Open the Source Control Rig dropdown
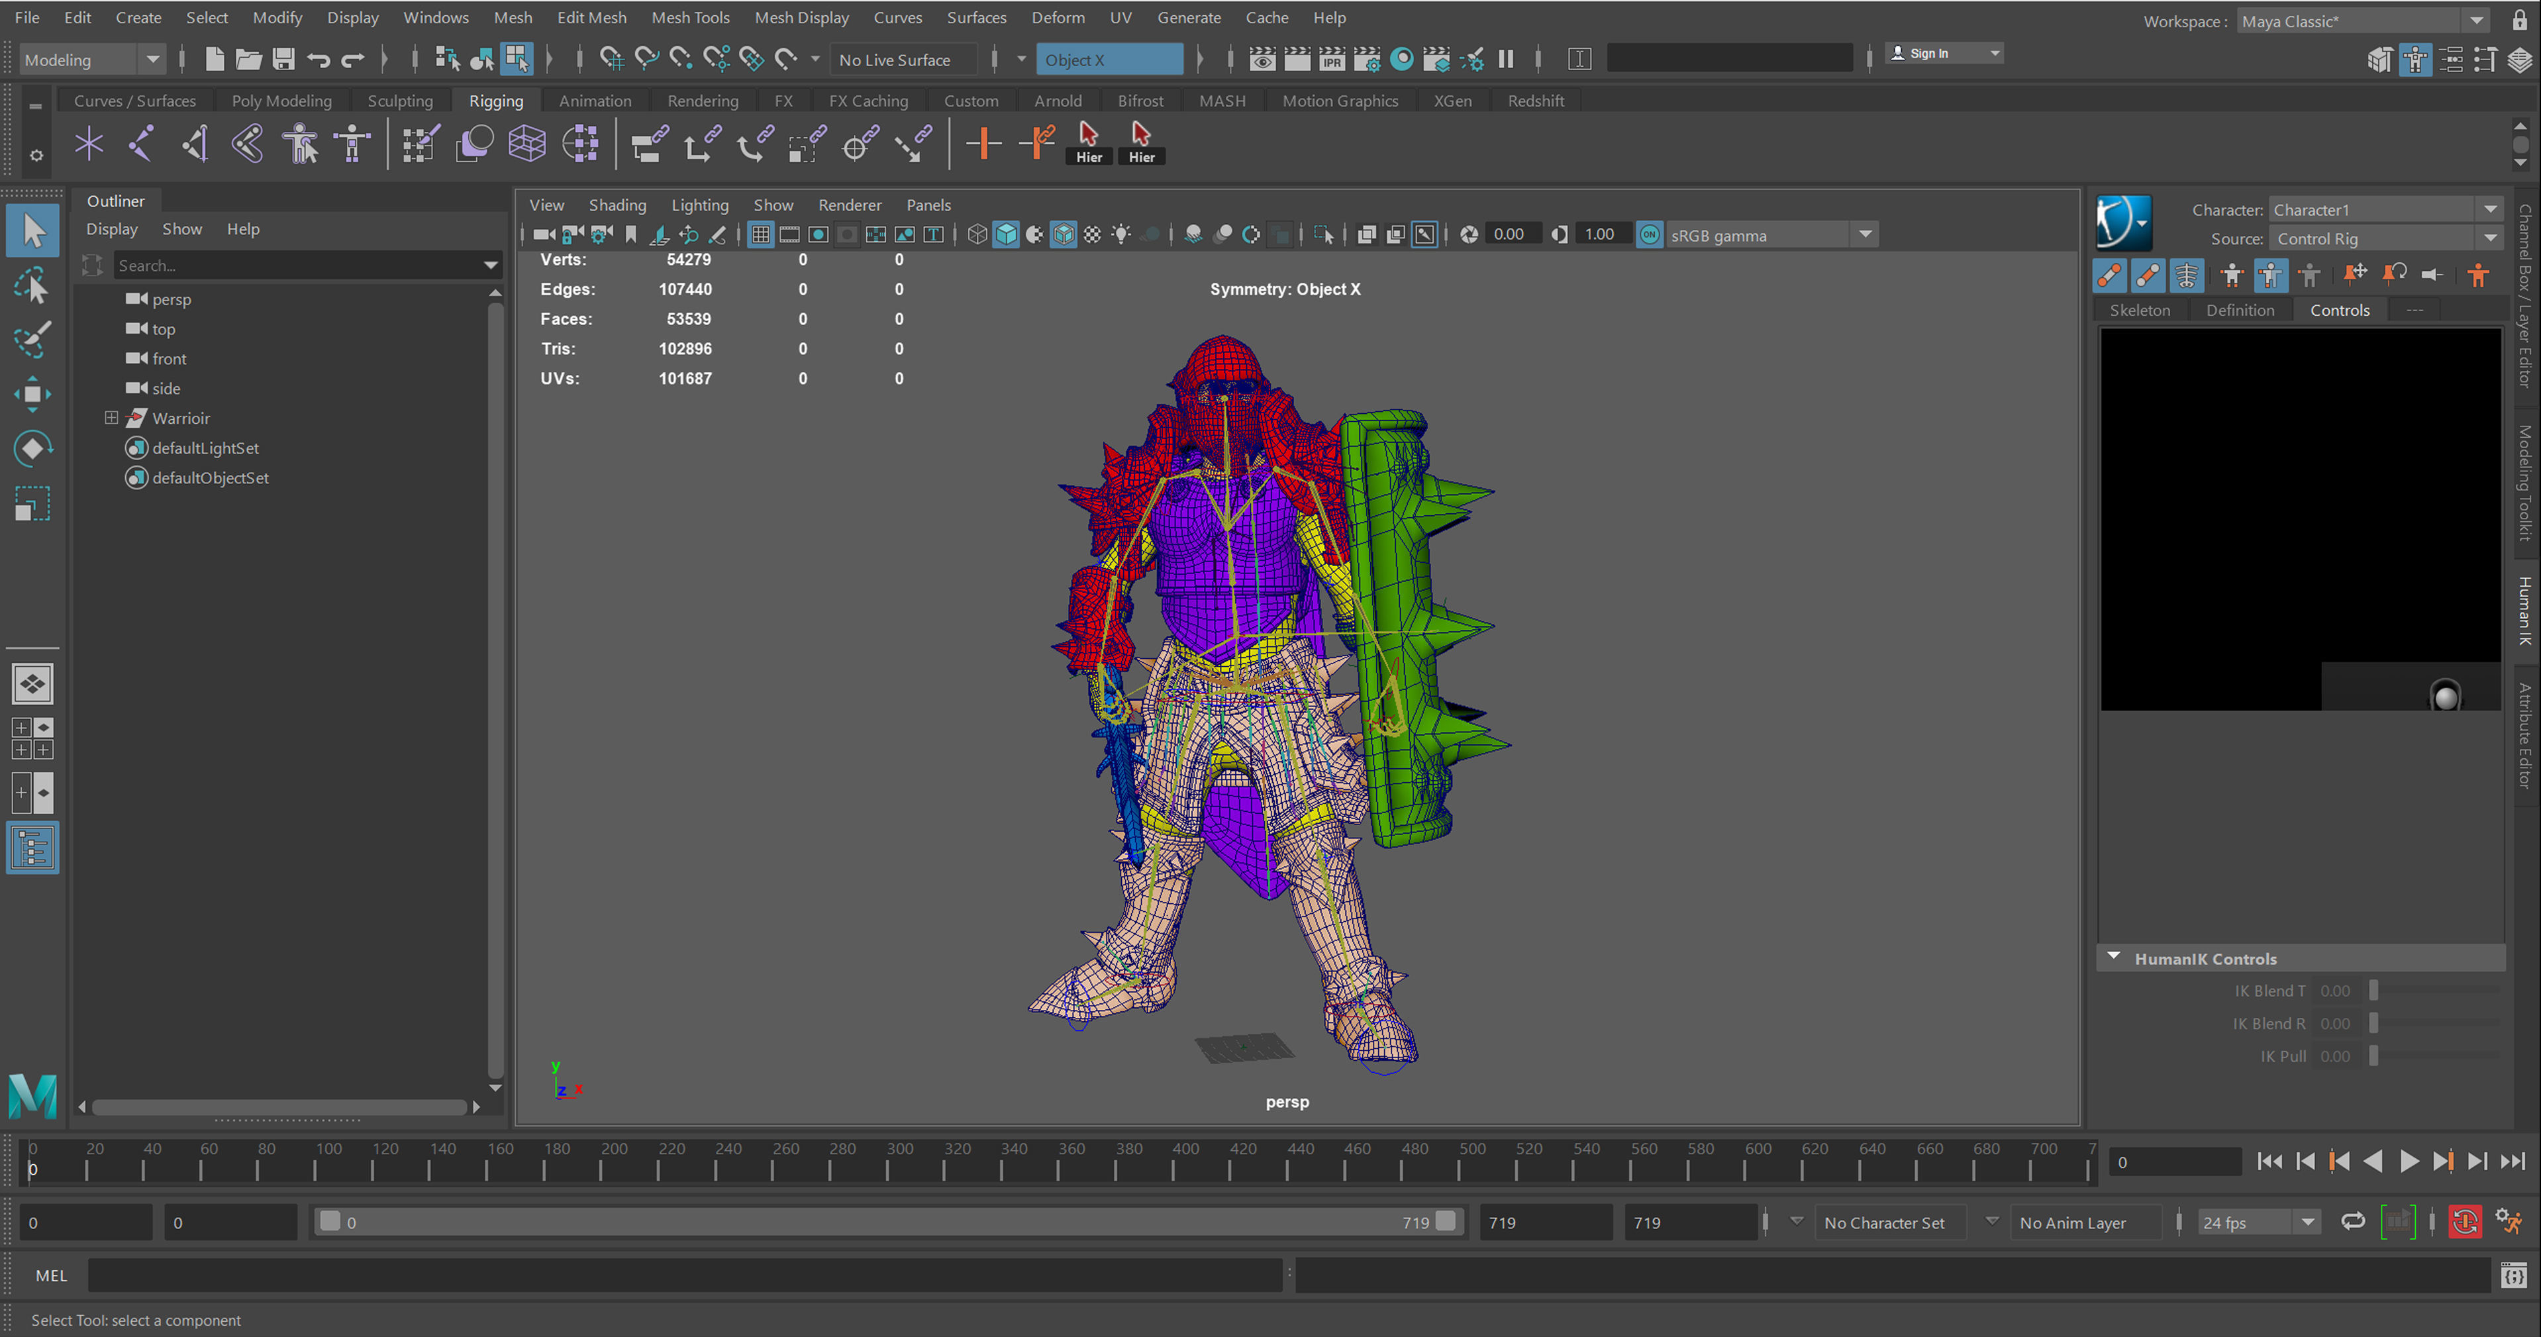Image resolution: width=2541 pixels, height=1337 pixels. pos(2385,239)
